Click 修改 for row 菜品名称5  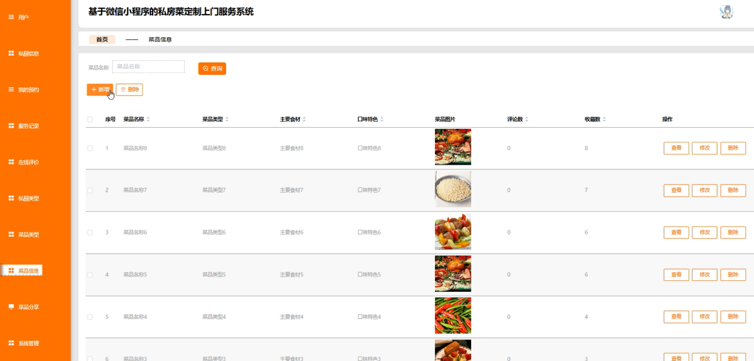704,275
